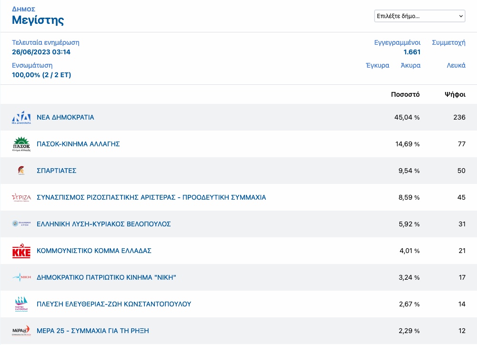Click the 'Ενσωμάτωση' label

(32, 65)
